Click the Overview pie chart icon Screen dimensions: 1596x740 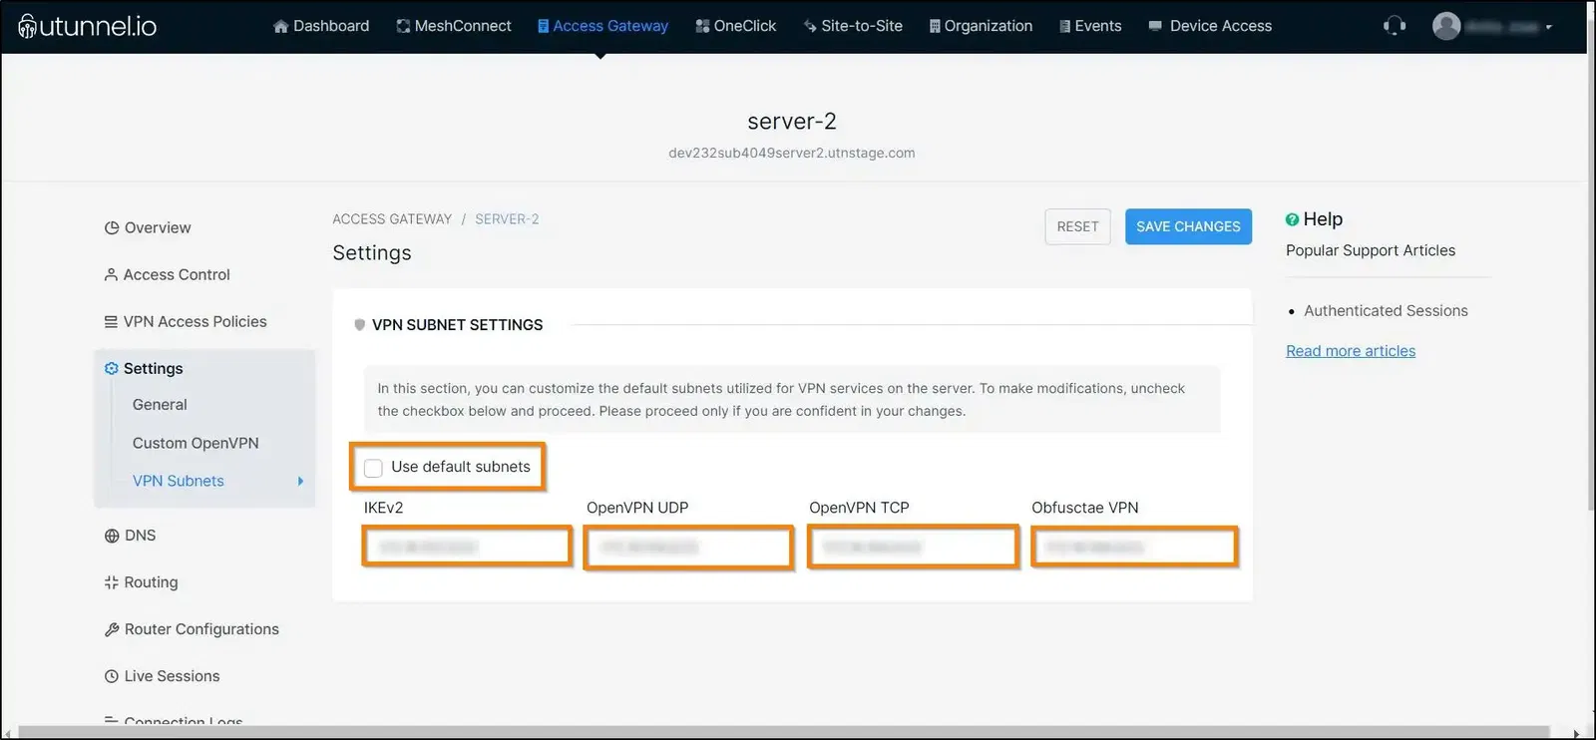point(112,227)
